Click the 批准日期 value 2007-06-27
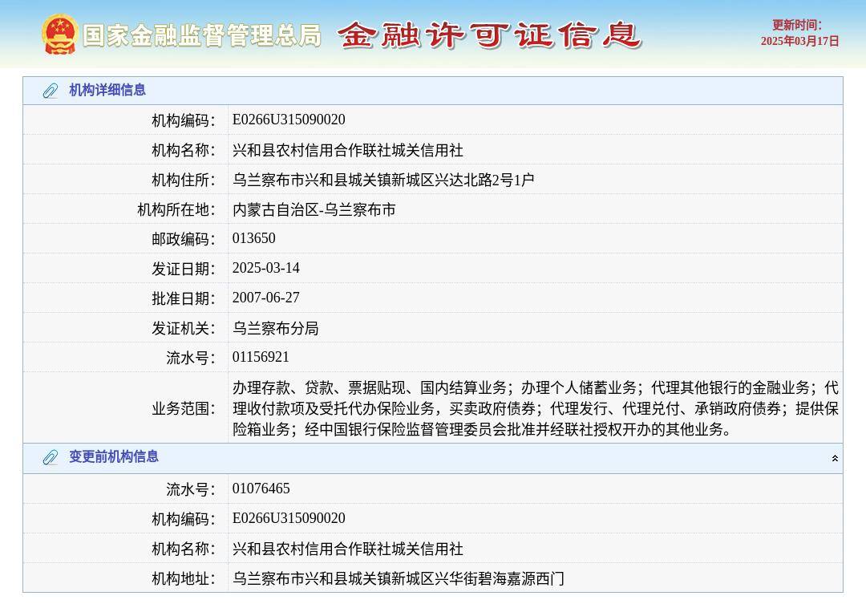 [266, 298]
